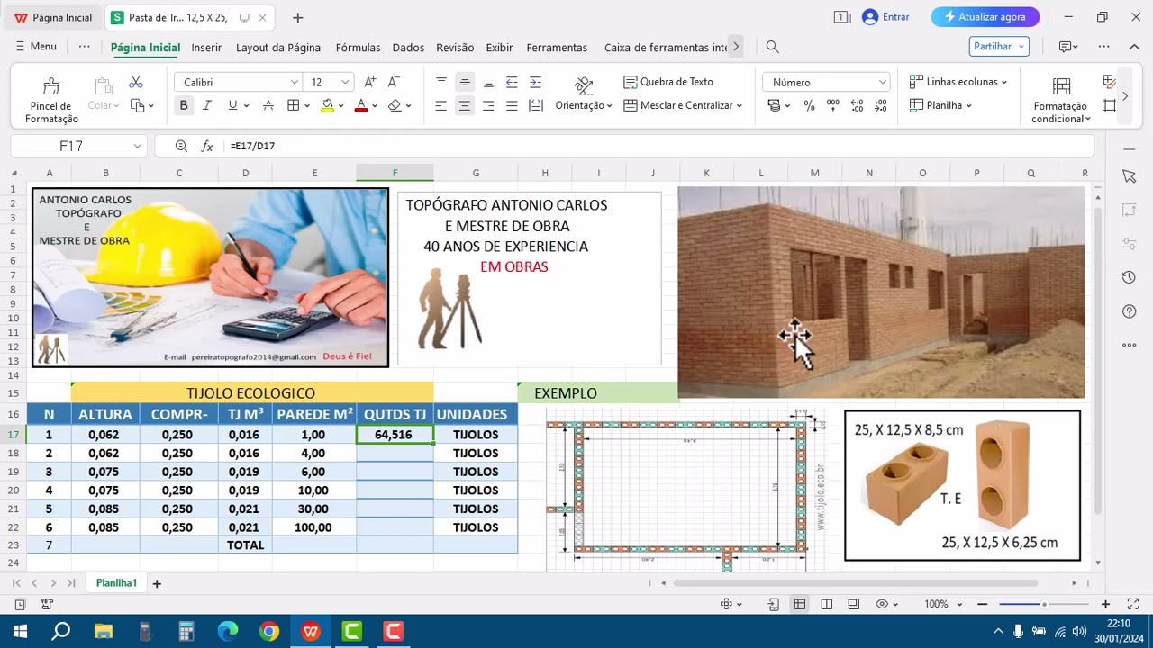Decrease font size with A- icon
This screenshot has width=1153, height=648.
pos(394,82)
